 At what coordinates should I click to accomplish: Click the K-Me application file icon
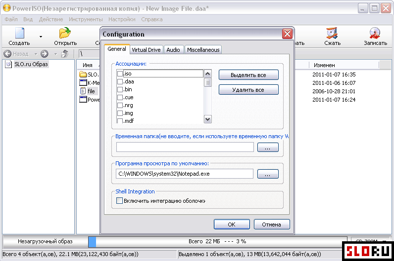click(83, 83)
